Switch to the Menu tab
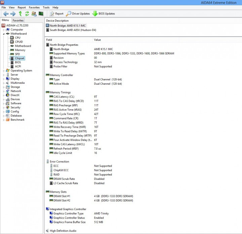242x234 pixels. 5,20
